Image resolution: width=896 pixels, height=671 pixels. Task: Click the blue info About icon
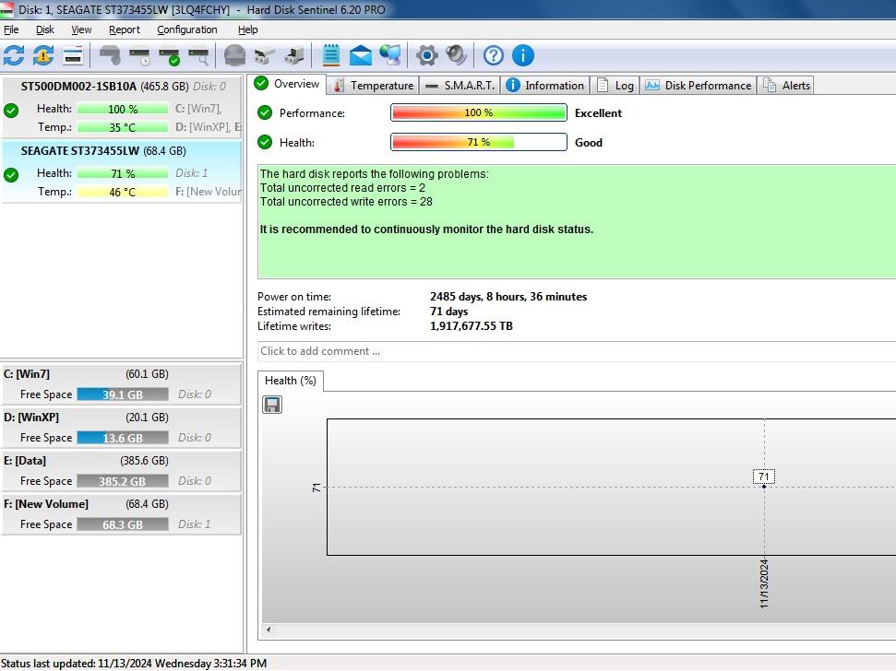[523, 55]
